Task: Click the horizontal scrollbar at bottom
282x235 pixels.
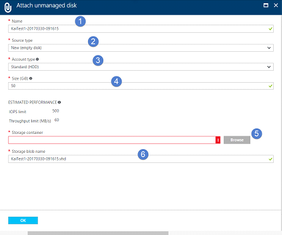Action: pyautogui.click(x=98, y=233)
